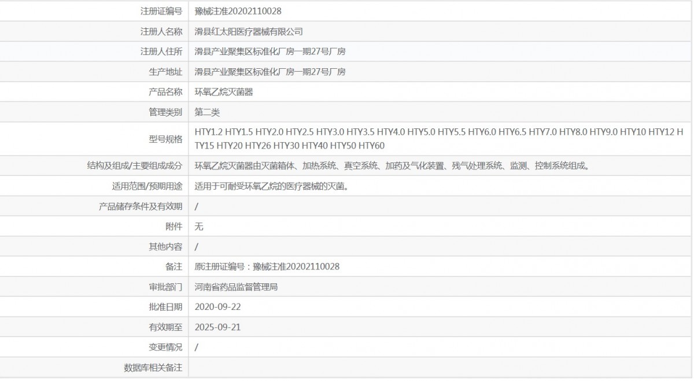
Task: Select the value 第二类
Action: click(x=207, y=112)
